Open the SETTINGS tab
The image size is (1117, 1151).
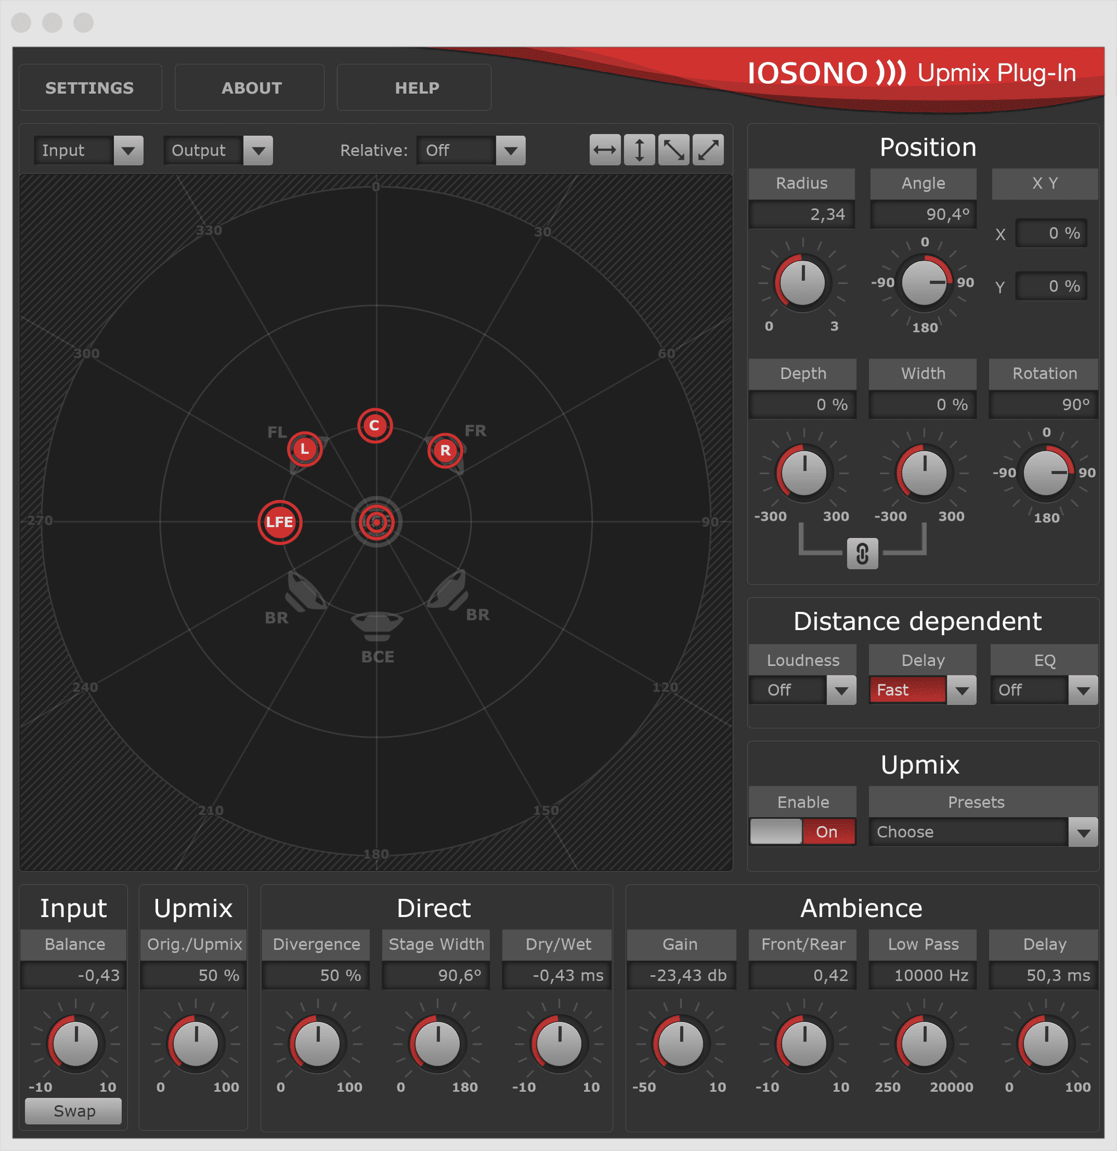90,88
